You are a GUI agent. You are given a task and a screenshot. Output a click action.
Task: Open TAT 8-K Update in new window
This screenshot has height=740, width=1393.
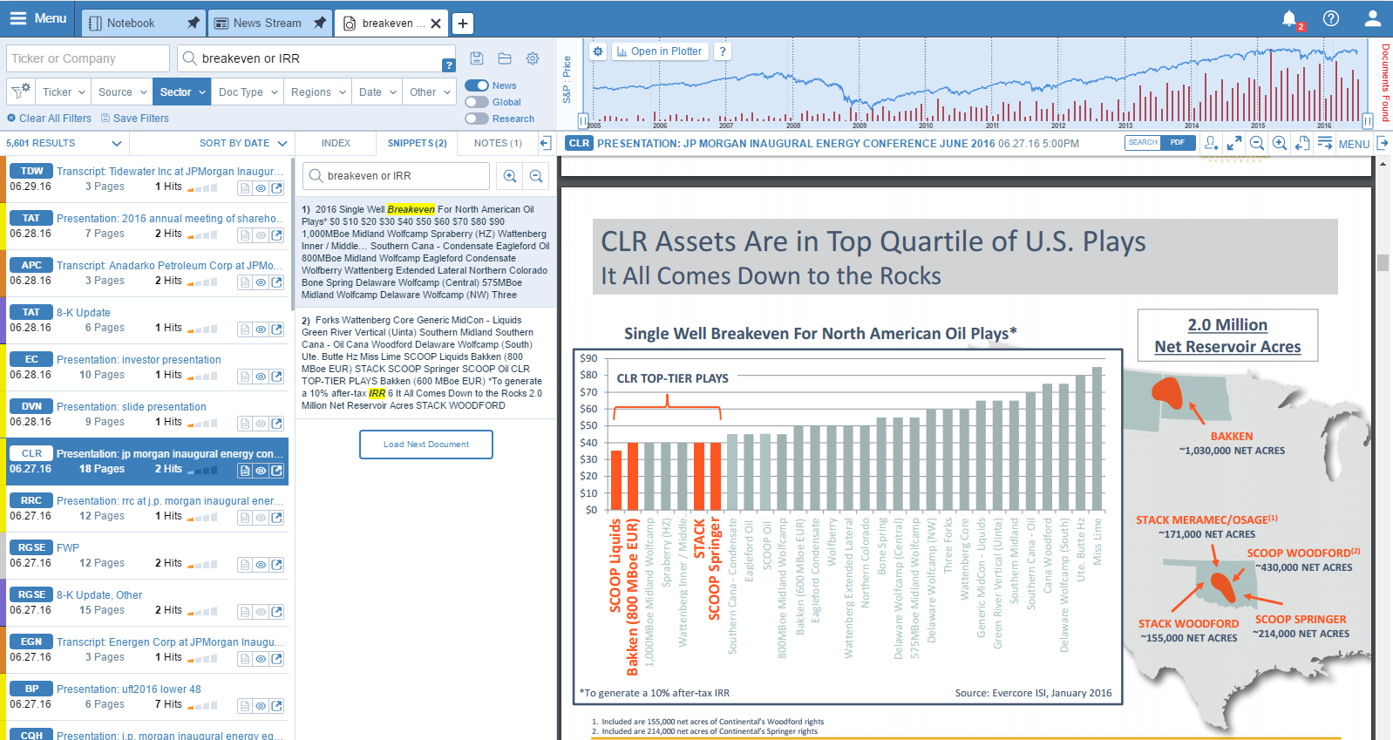coord(276,329)
